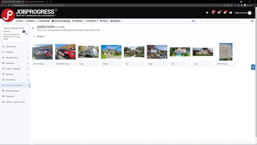Open the Add dropdown menu
Screen dimensions: 257x145
[20, 21]
